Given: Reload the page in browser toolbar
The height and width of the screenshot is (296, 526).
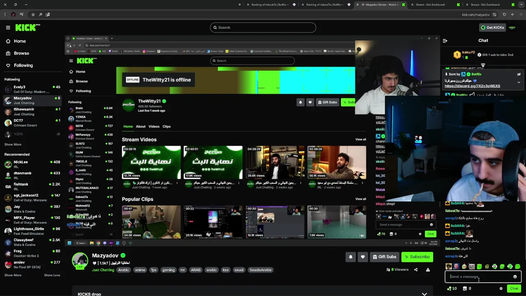Looking at the screenshot, I should 503,14.
